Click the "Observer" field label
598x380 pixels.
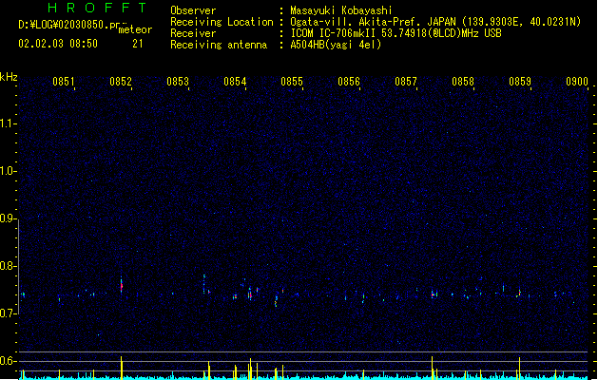193,10
